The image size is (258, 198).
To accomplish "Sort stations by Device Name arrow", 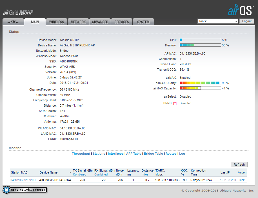I will pos(70,172).
